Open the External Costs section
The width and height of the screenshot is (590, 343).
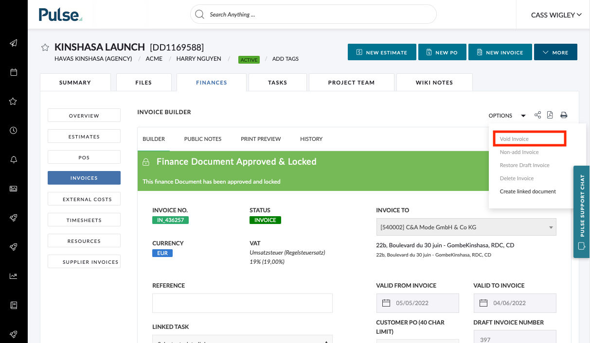pyautogui.click(x=84, y=199)
